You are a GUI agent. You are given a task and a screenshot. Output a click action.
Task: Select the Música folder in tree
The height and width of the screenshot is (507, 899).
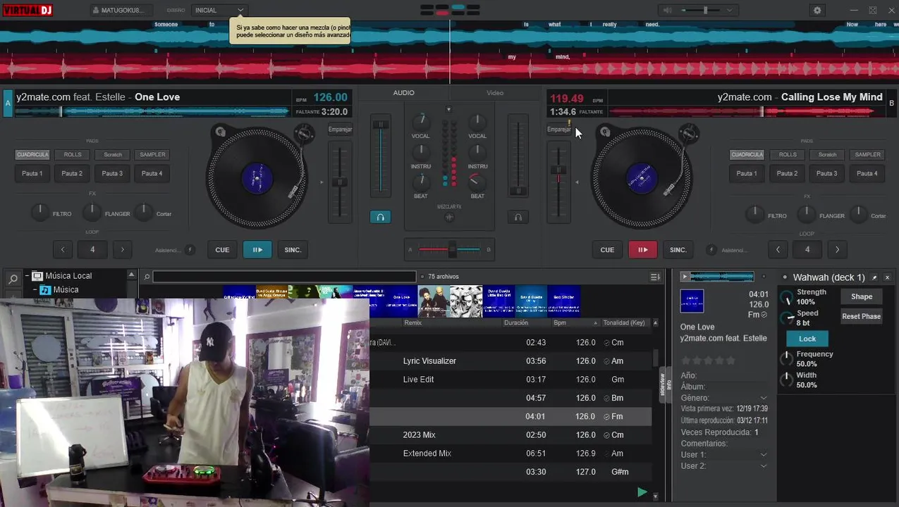click(66, 289)
